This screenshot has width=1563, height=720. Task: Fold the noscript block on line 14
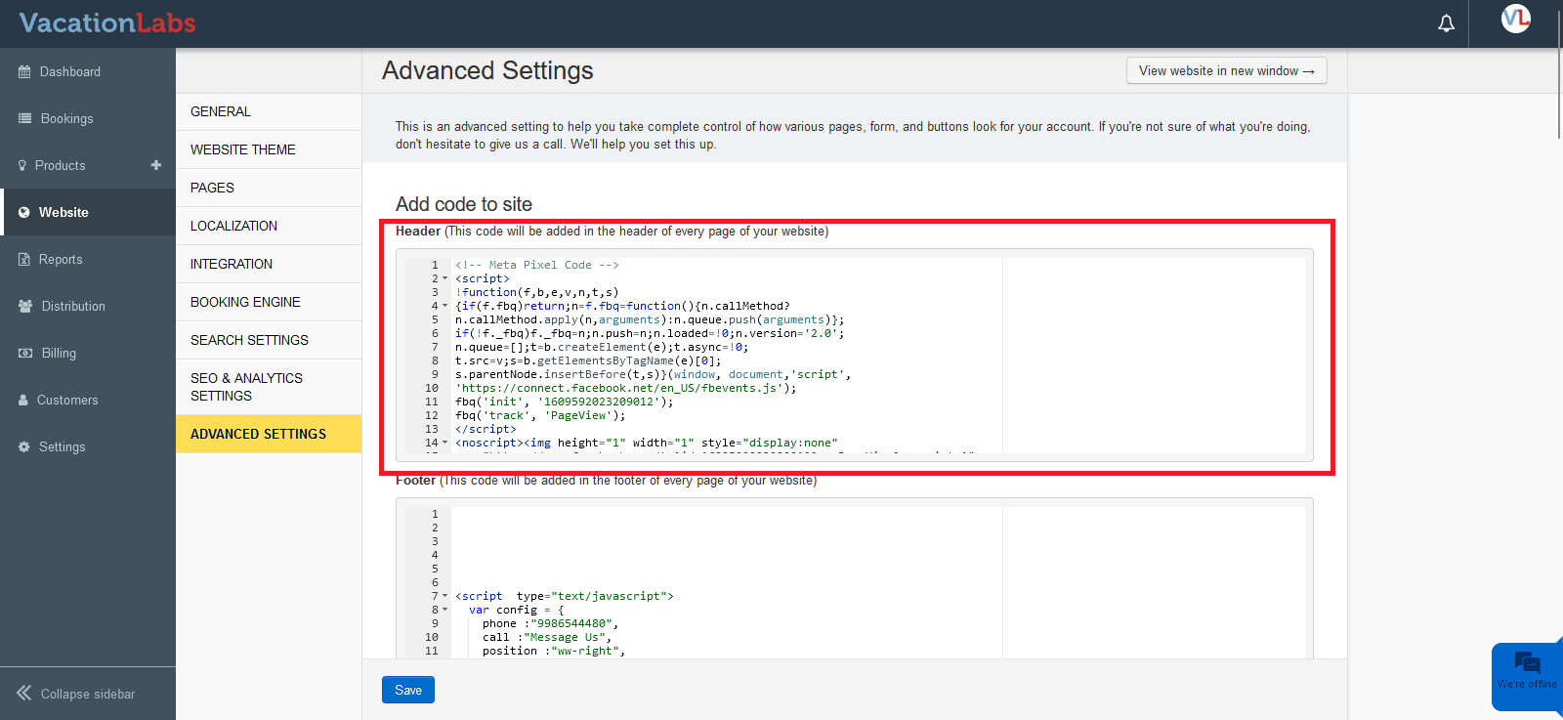445,443
